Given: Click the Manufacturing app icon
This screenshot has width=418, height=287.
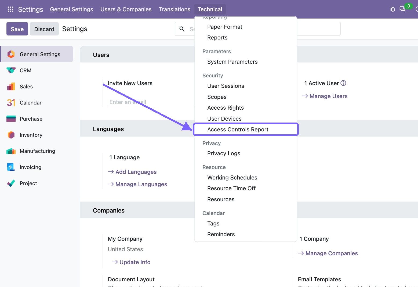Looking at the screenshot, I should point(11,151).
